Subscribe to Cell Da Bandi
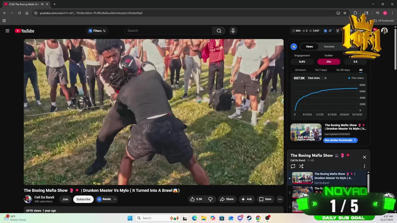The height and width of the screenshot is (223, 397). pyautogui.click(x=83, y=199)
